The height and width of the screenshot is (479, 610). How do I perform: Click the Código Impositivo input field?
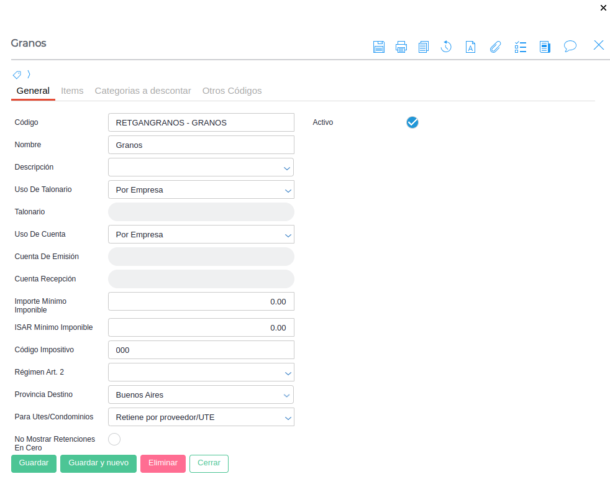tap(201, 350)
